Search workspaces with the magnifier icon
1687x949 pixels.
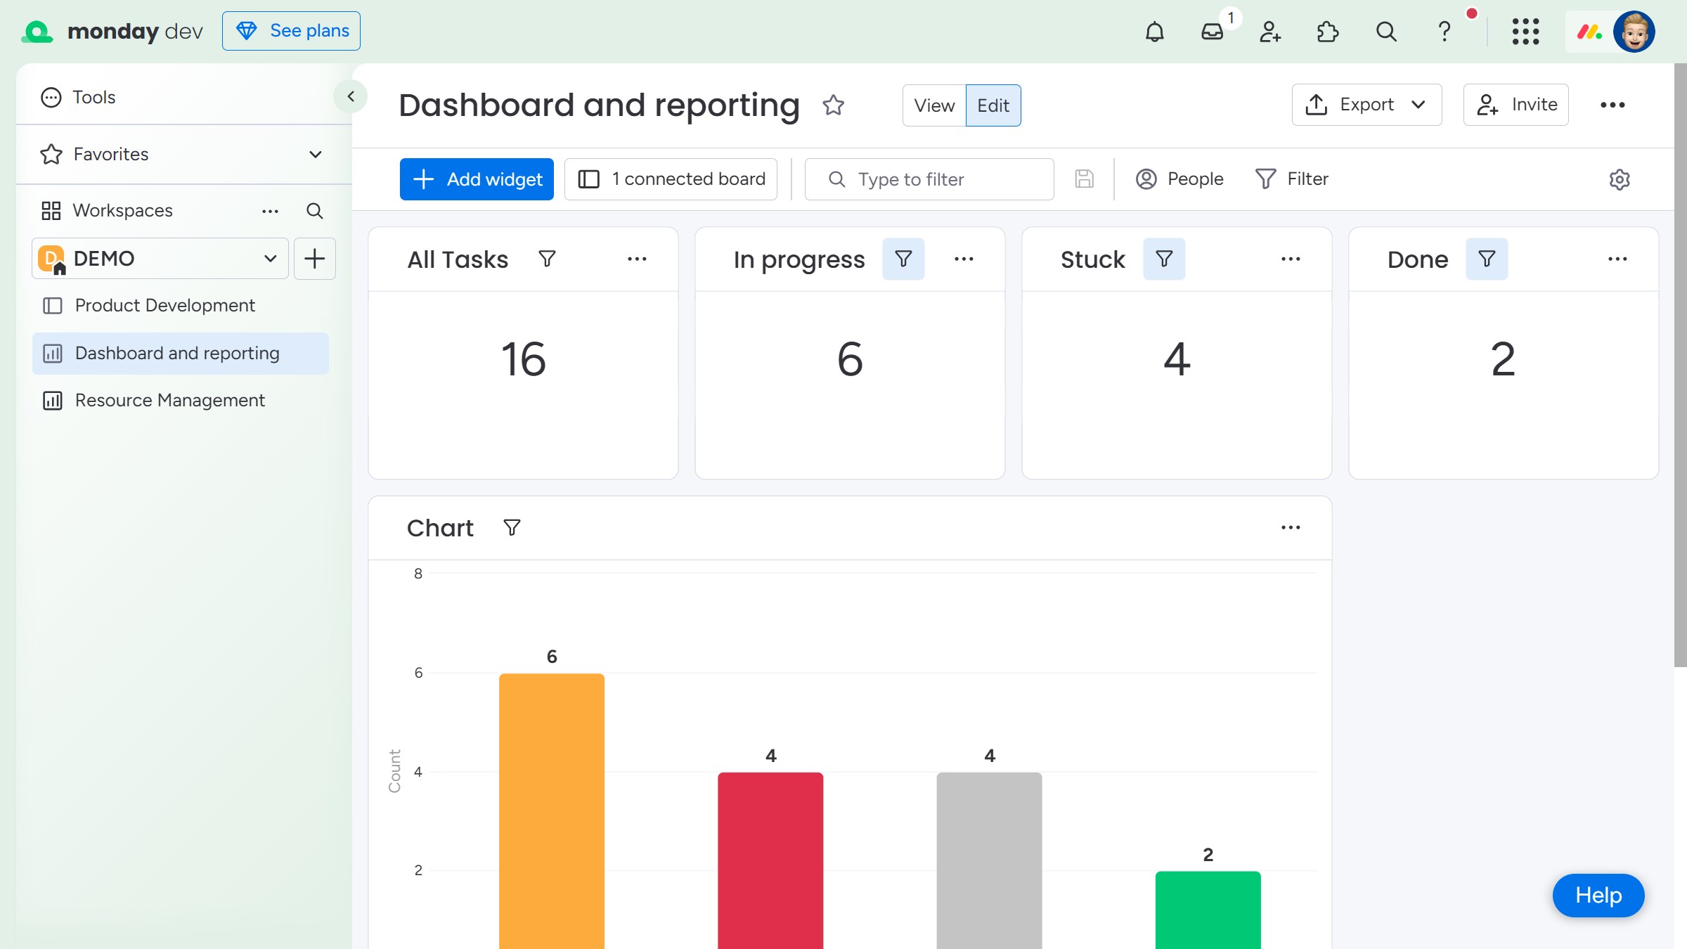[x=315, y=211]
